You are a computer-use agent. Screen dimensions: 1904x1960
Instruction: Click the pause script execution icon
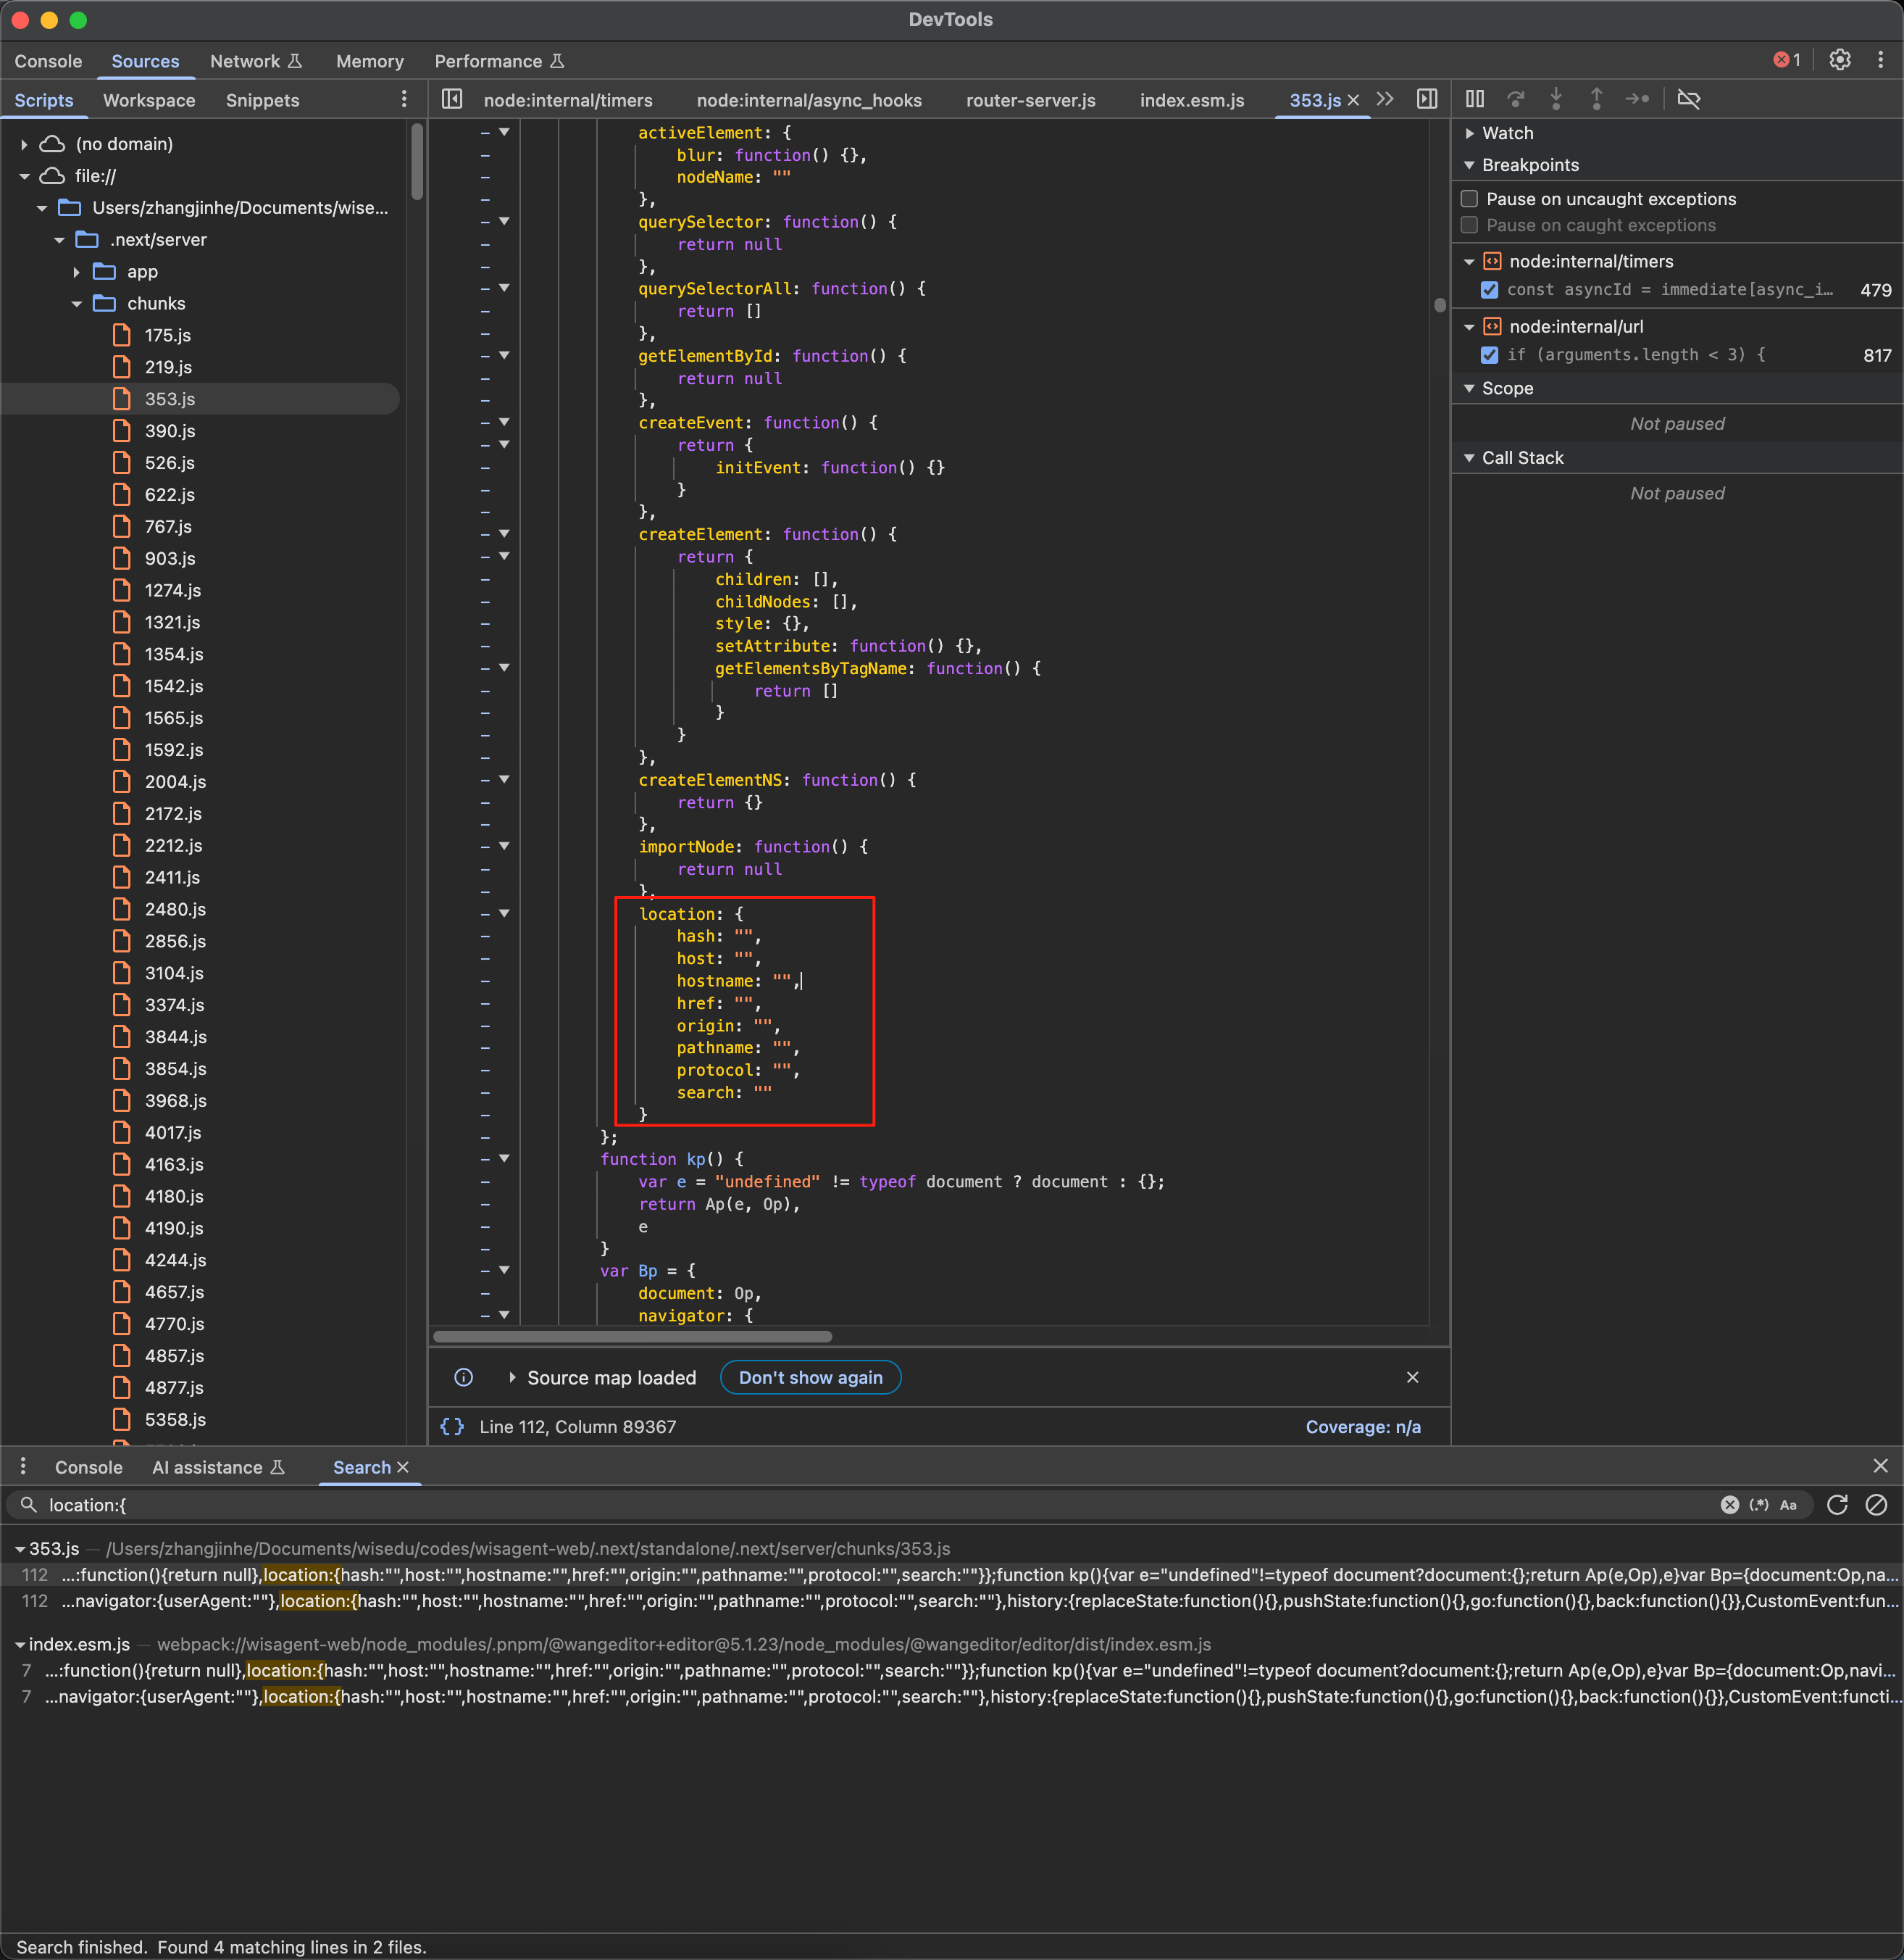pos(1475,99)
